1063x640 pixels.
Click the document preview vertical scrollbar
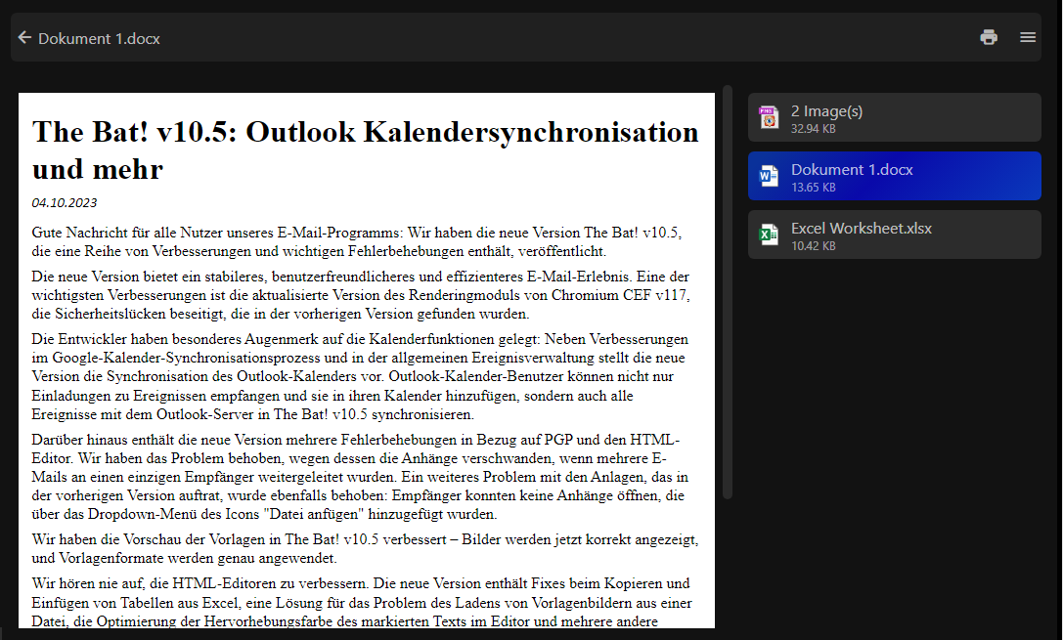point(728,292)
